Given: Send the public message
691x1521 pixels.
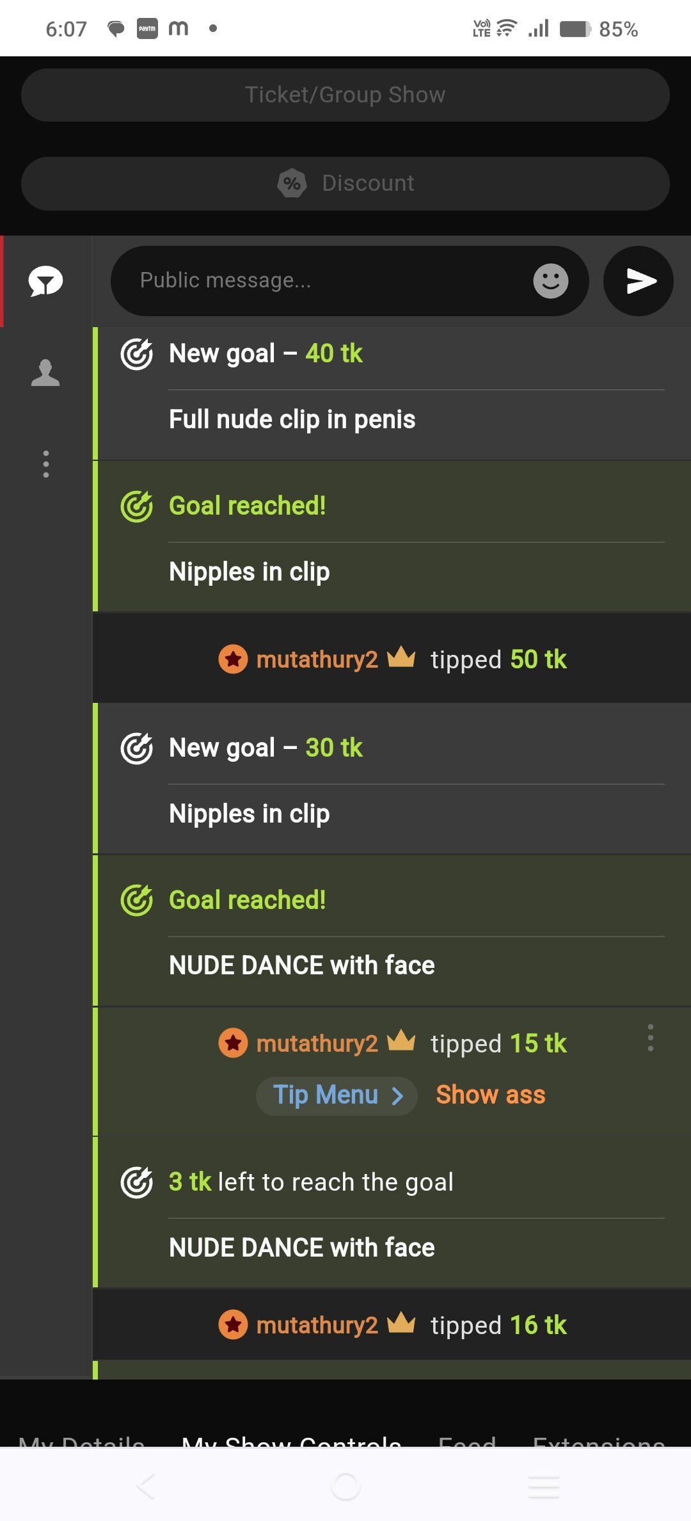Looking at the screenshot, I should (x=639, y=281).
